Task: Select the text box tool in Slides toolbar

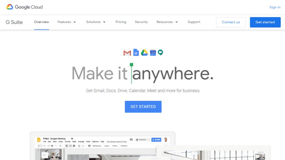Action: click(x=70, y=146)
